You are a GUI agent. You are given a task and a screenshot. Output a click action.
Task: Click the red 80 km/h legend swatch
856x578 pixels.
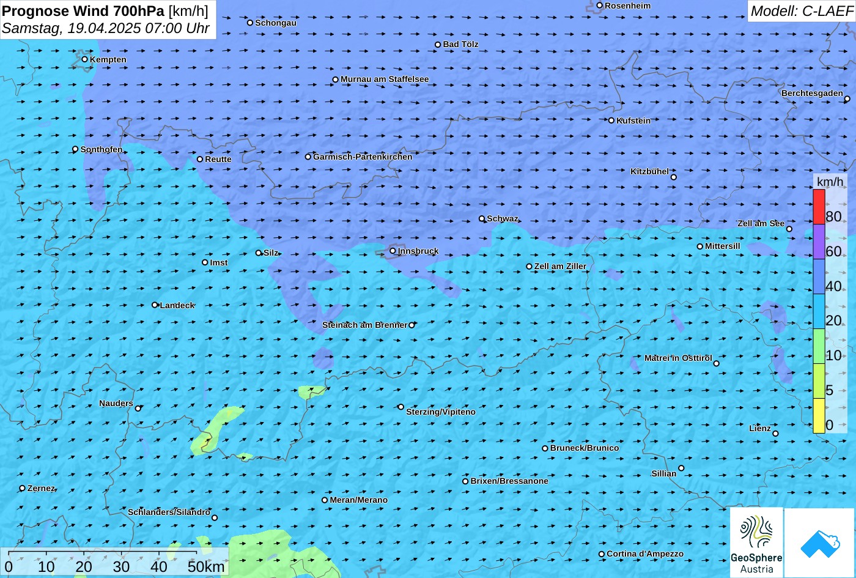coord(819,207)
